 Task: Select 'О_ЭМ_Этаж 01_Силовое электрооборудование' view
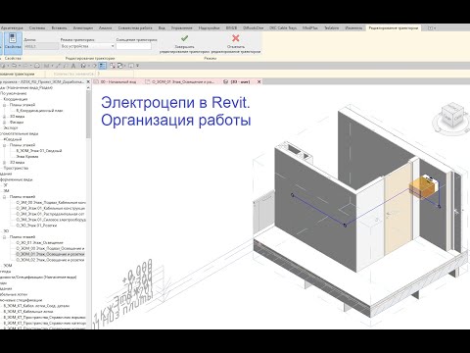click(51, 220)
